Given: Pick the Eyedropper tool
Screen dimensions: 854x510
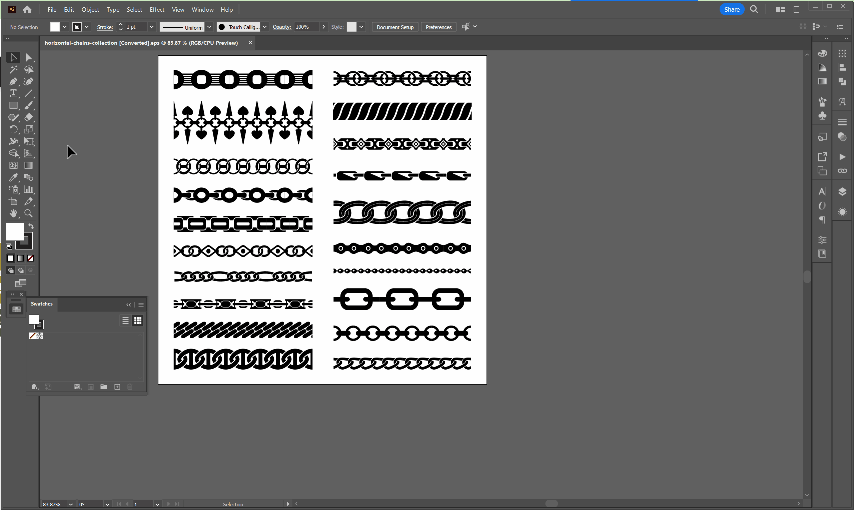Looking at the screenshot, I should pyautogui.click(x=13, y=177).
